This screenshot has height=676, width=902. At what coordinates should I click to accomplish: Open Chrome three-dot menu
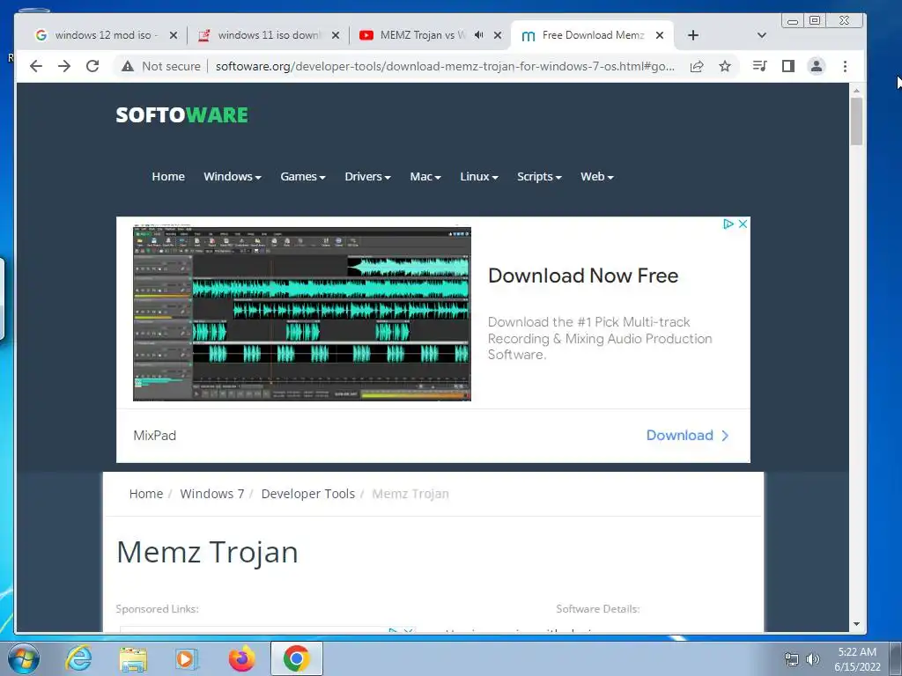tap(845, 66)
